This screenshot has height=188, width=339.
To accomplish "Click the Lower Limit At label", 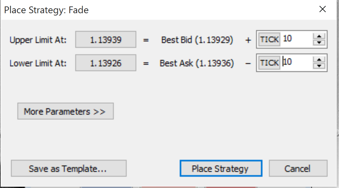I will [x=38, y=63].
